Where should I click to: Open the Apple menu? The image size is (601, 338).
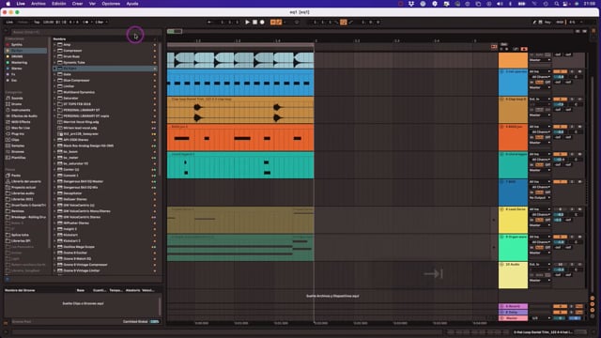(8, 4)
